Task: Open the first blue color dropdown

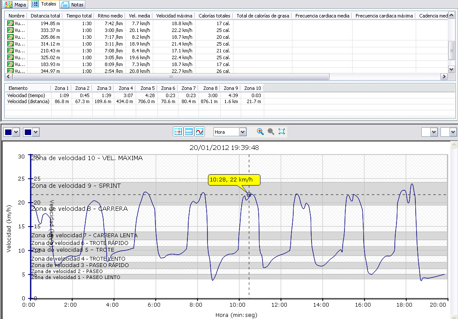Action: pos(16,132)
